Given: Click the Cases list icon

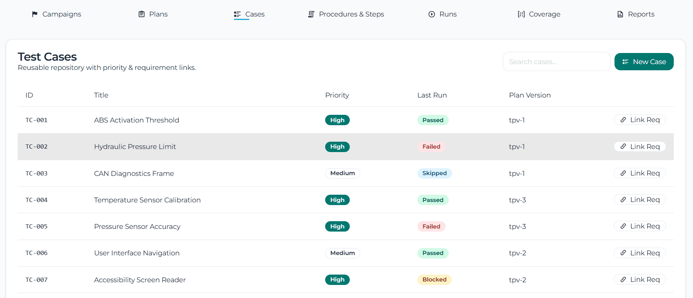Looking at the screenshot, I should click(237, 14).
